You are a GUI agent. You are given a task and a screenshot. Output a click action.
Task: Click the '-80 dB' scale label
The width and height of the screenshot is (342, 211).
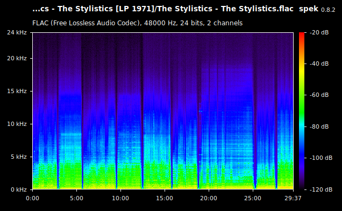pos(319,126)
